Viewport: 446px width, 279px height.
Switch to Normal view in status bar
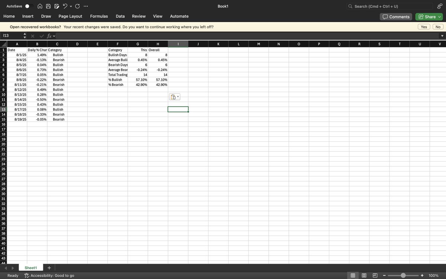353,275
